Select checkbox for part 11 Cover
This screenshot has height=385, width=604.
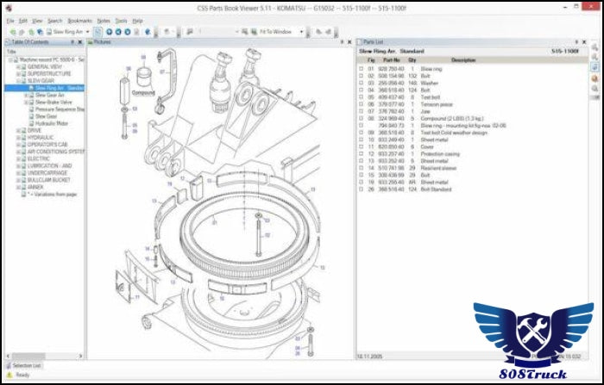pos(362,146)
